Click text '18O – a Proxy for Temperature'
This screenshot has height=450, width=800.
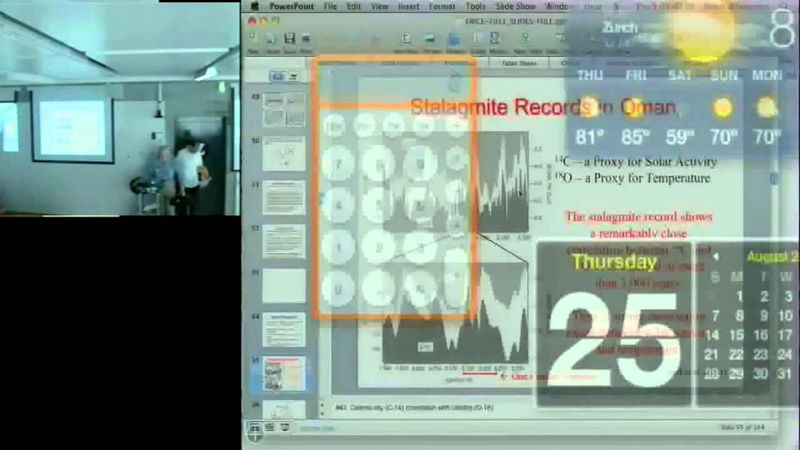click(632, 178)
